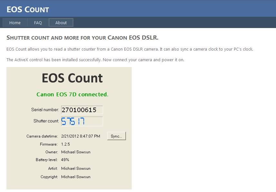Open the Home navigation tab
Image resolution: width=276 pixels, height=192 pixels.
point(15,23)
